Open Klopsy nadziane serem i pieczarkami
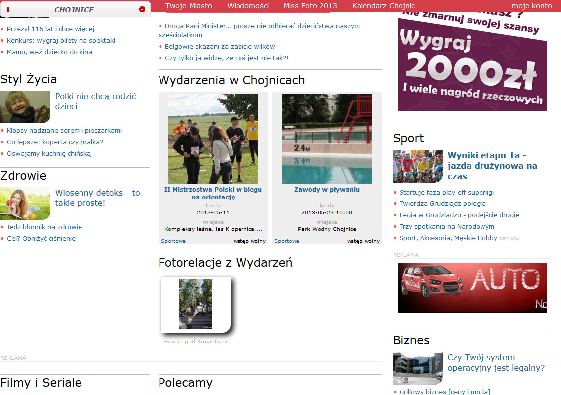This screenshot has height=395, width=561. pyautogui.click(x=64, y=131)
